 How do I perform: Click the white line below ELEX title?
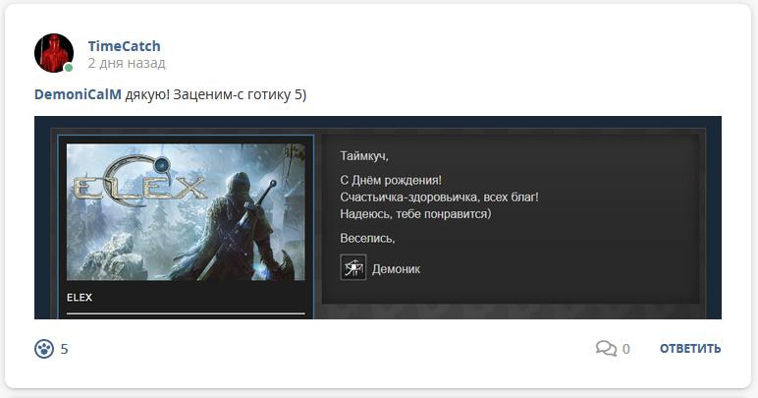coord(186,313)
